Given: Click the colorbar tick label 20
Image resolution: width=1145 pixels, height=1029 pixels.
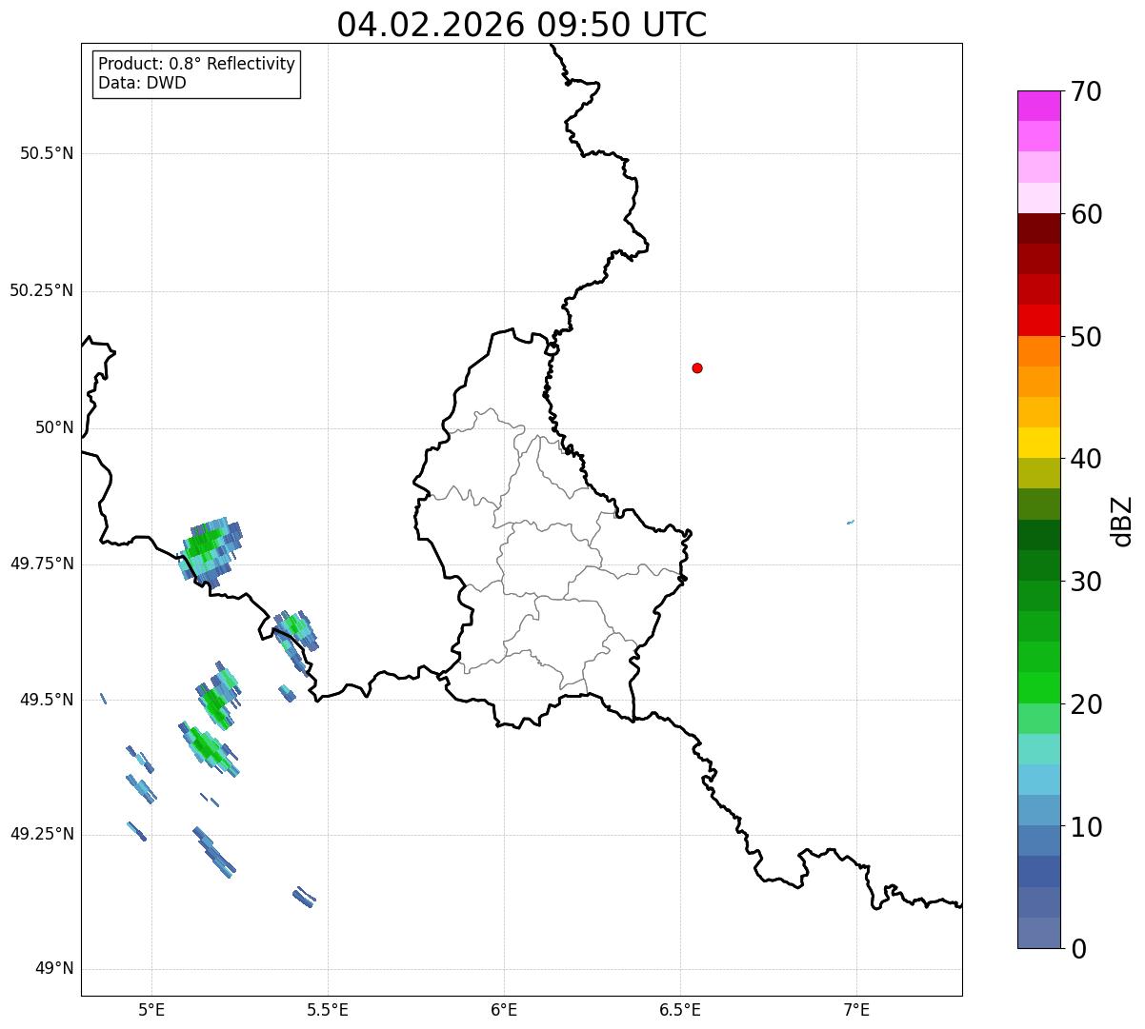Looking at the screenshot, I should pos(1086,704).
